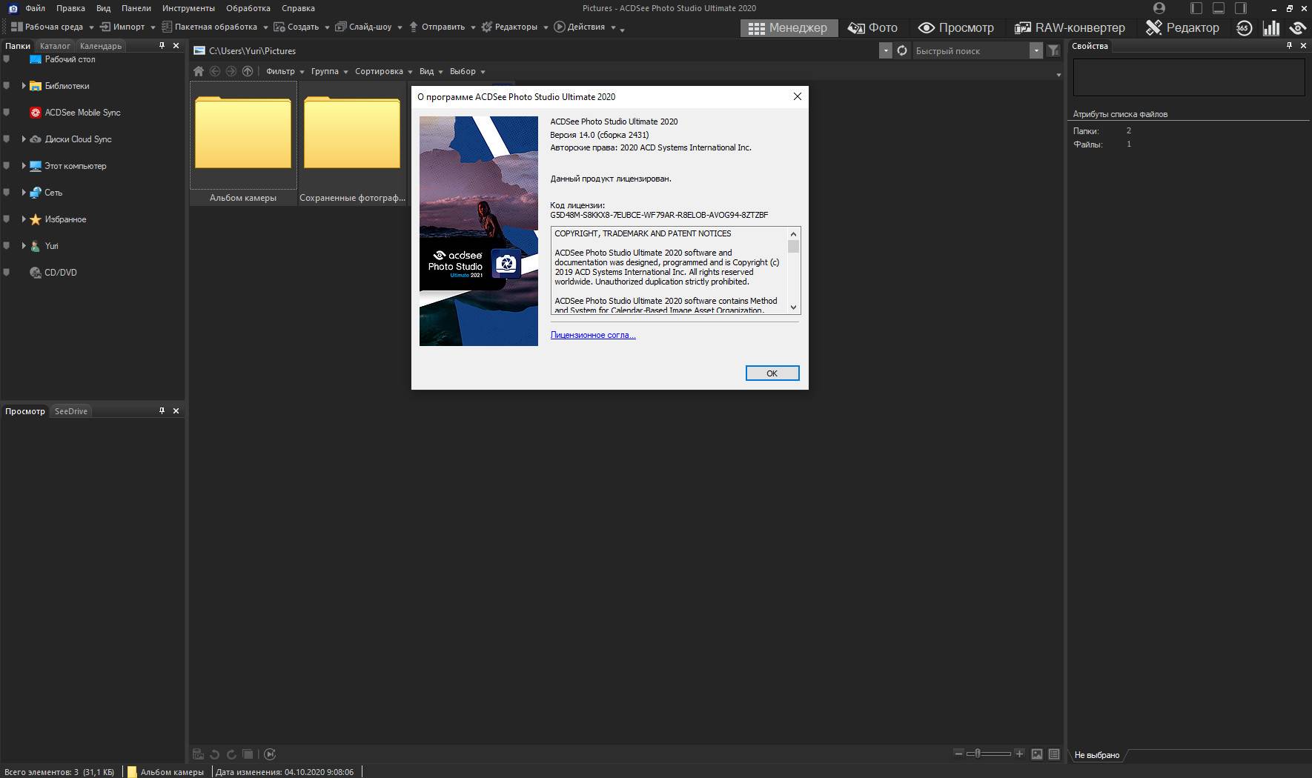Image resolution: width=1312 pixels, height=778 pixels.
Task: Close the About ACDSee dialog
Action: pyautogui.click(x=797, y=96)
